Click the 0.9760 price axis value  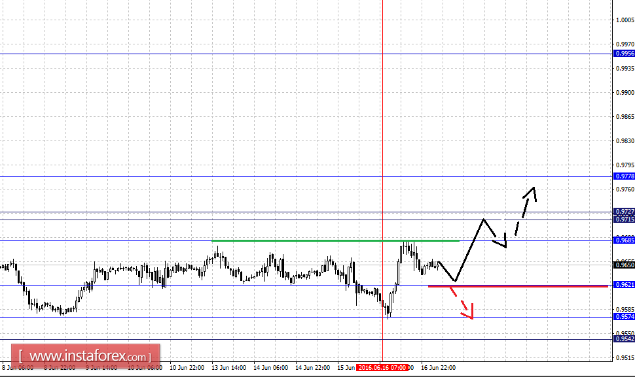click(625, 189)
